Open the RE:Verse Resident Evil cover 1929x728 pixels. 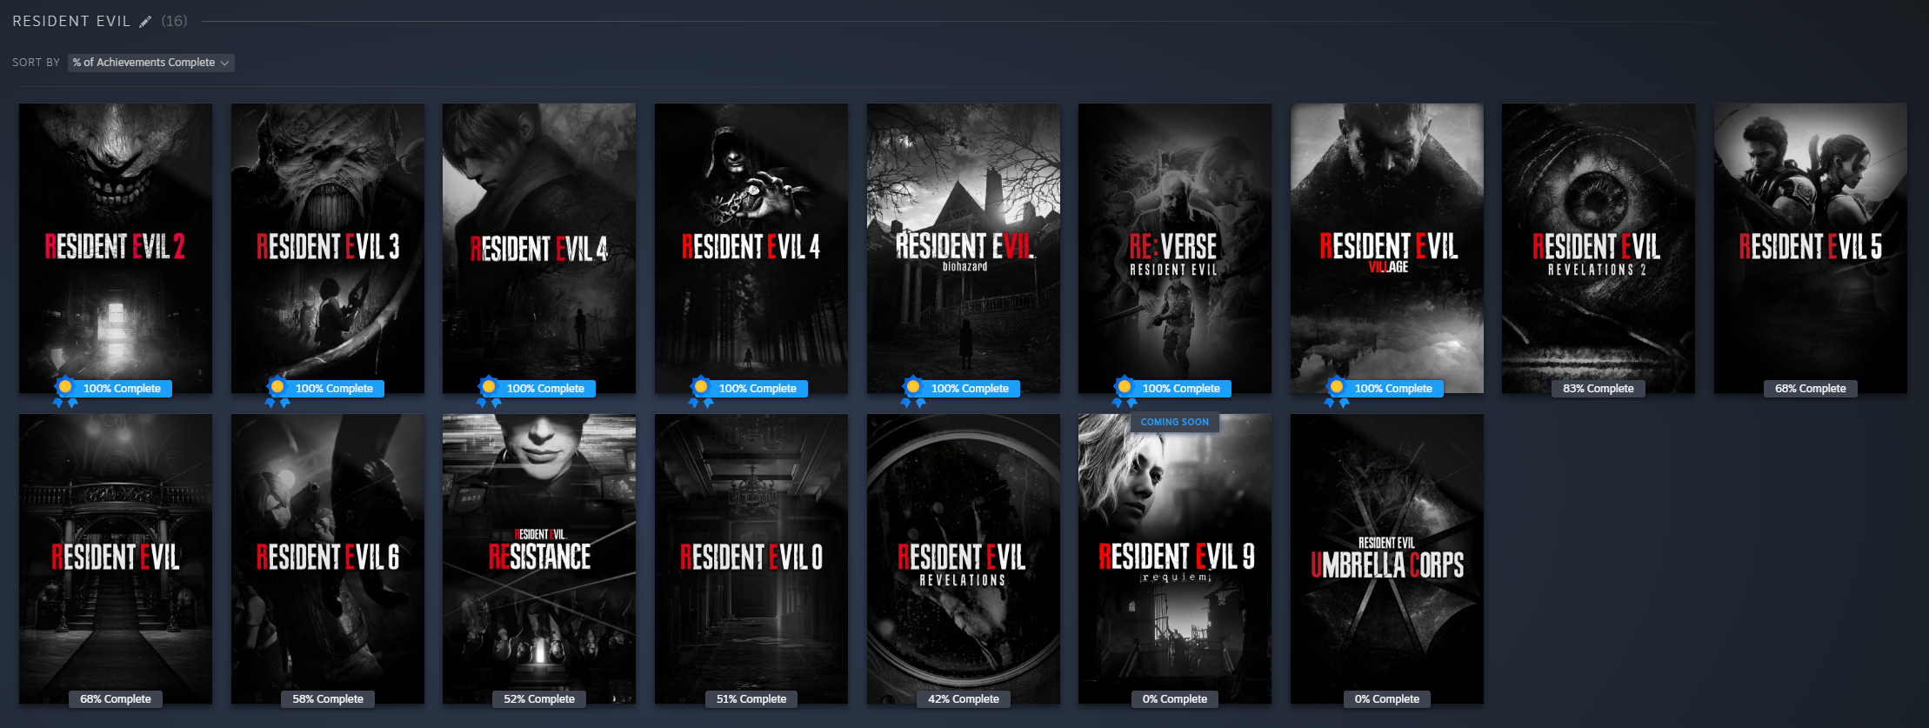[x=1175, y=248]
